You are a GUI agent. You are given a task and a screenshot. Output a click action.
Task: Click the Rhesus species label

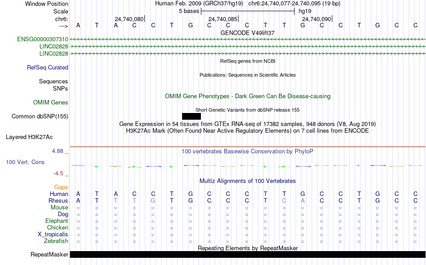point(58,200)
